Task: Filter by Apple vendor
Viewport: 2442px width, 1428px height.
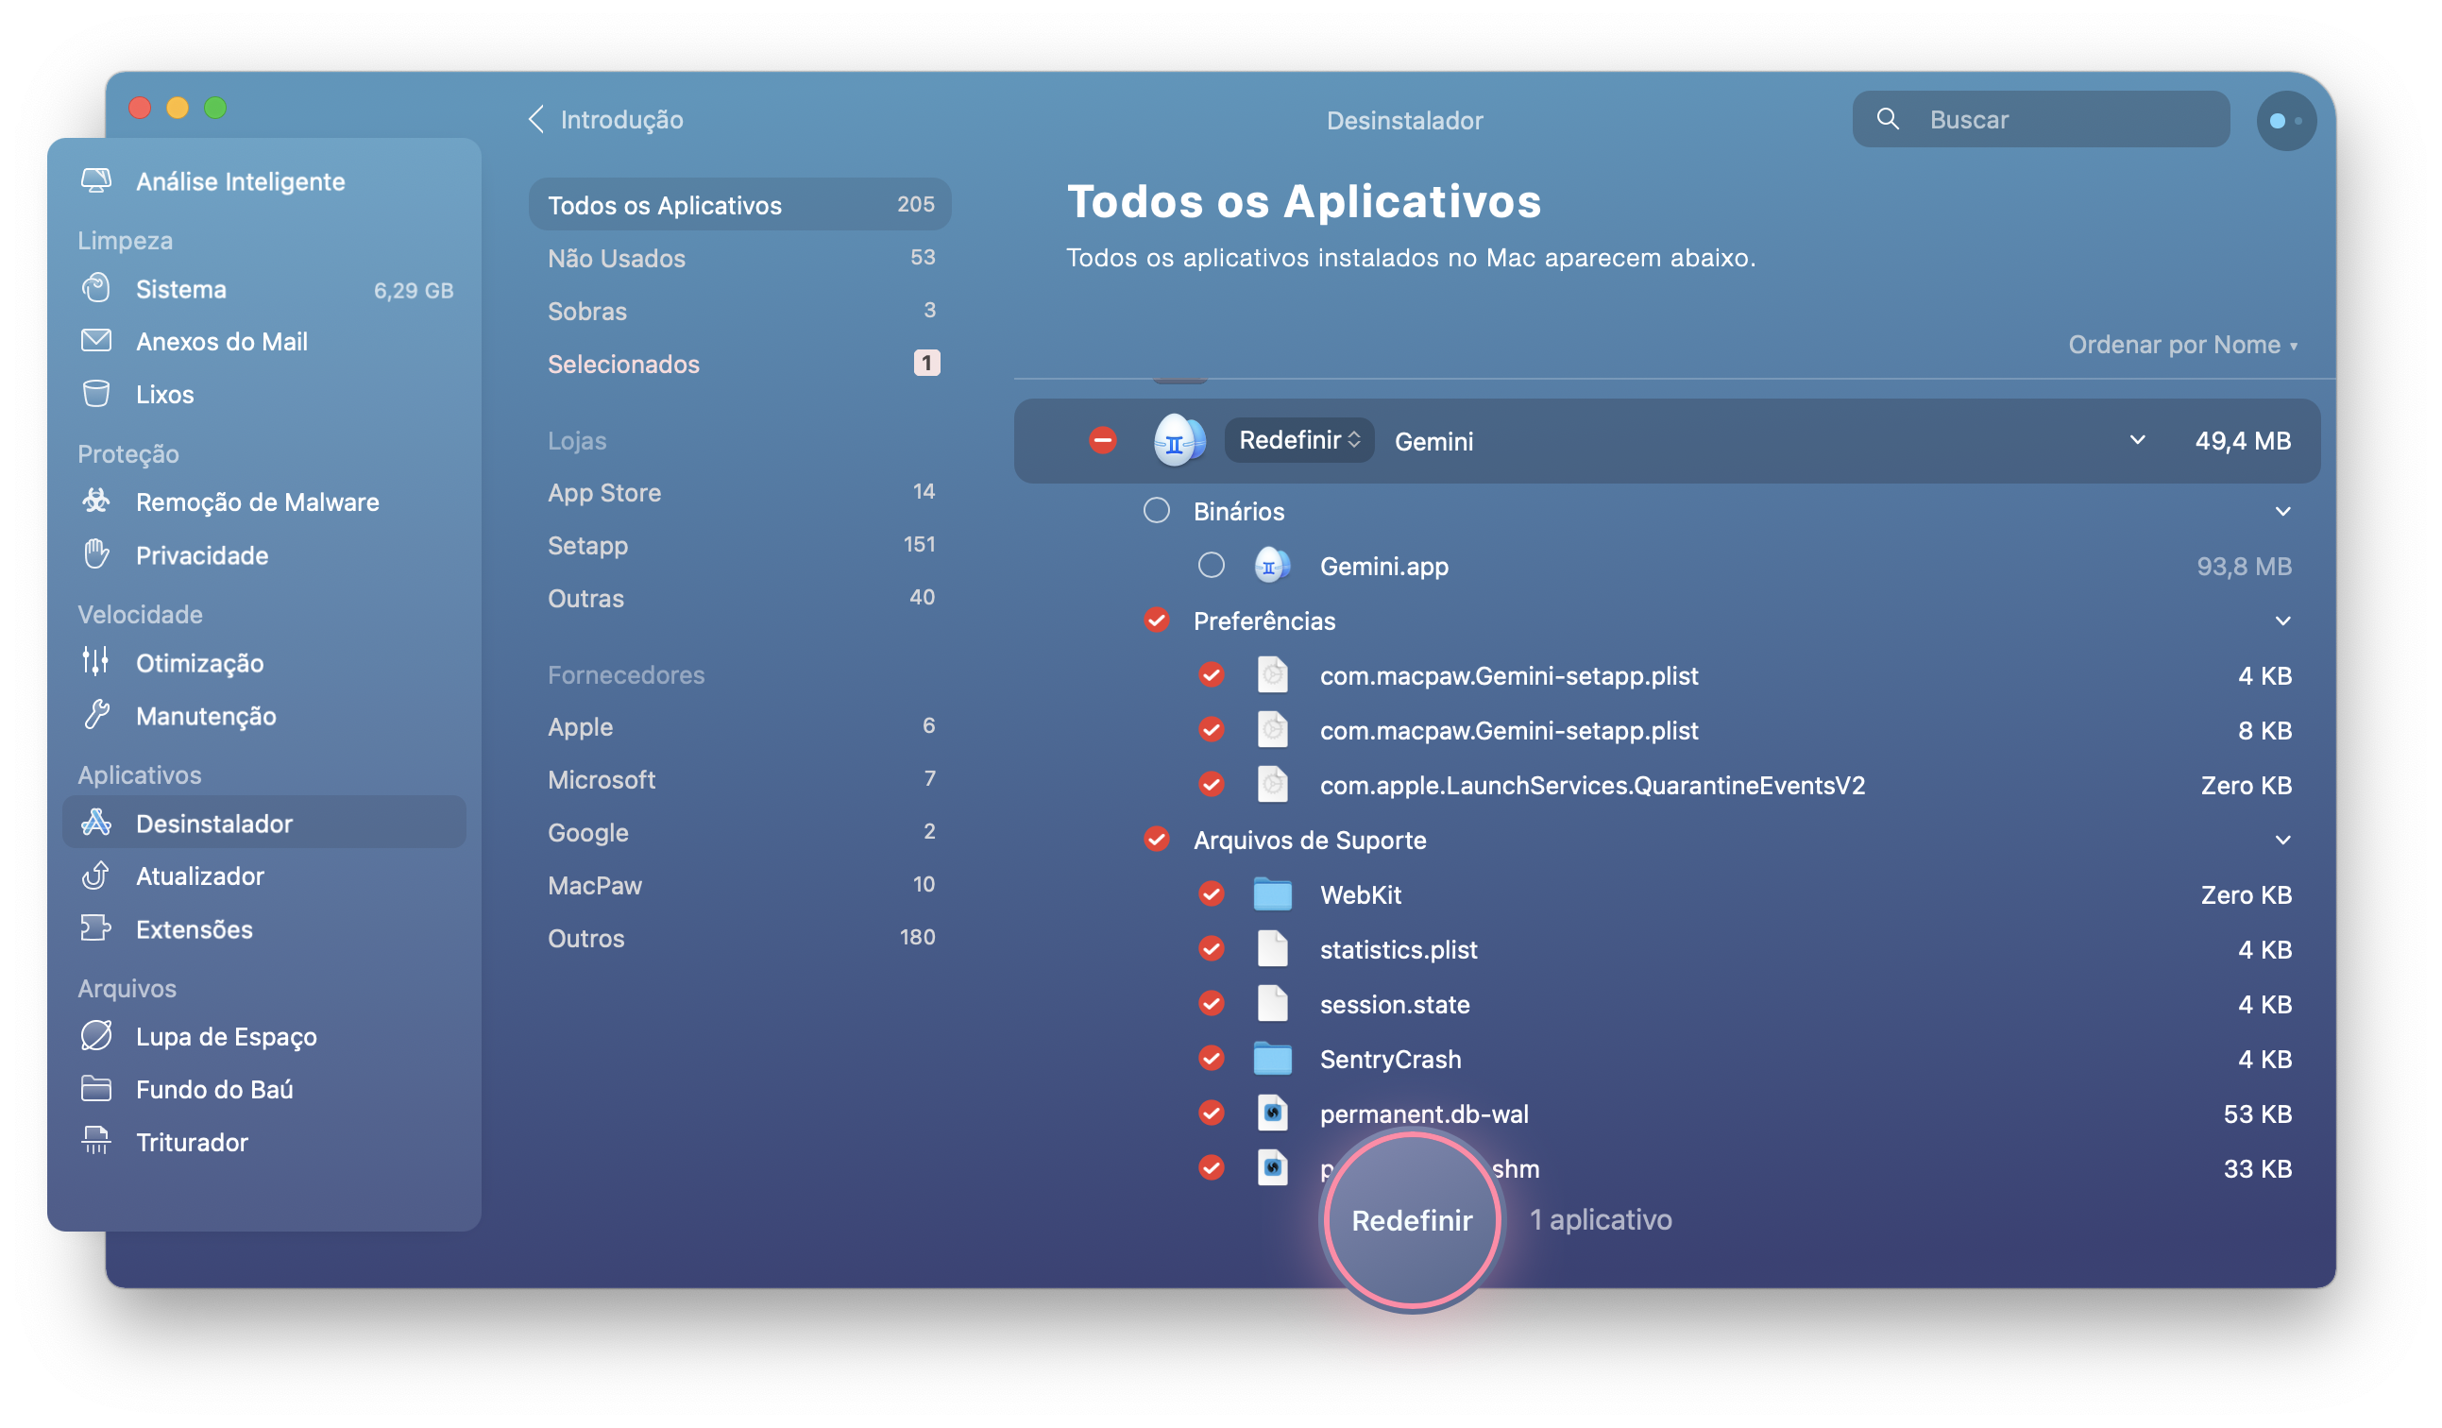Action: tap(739, 726)
